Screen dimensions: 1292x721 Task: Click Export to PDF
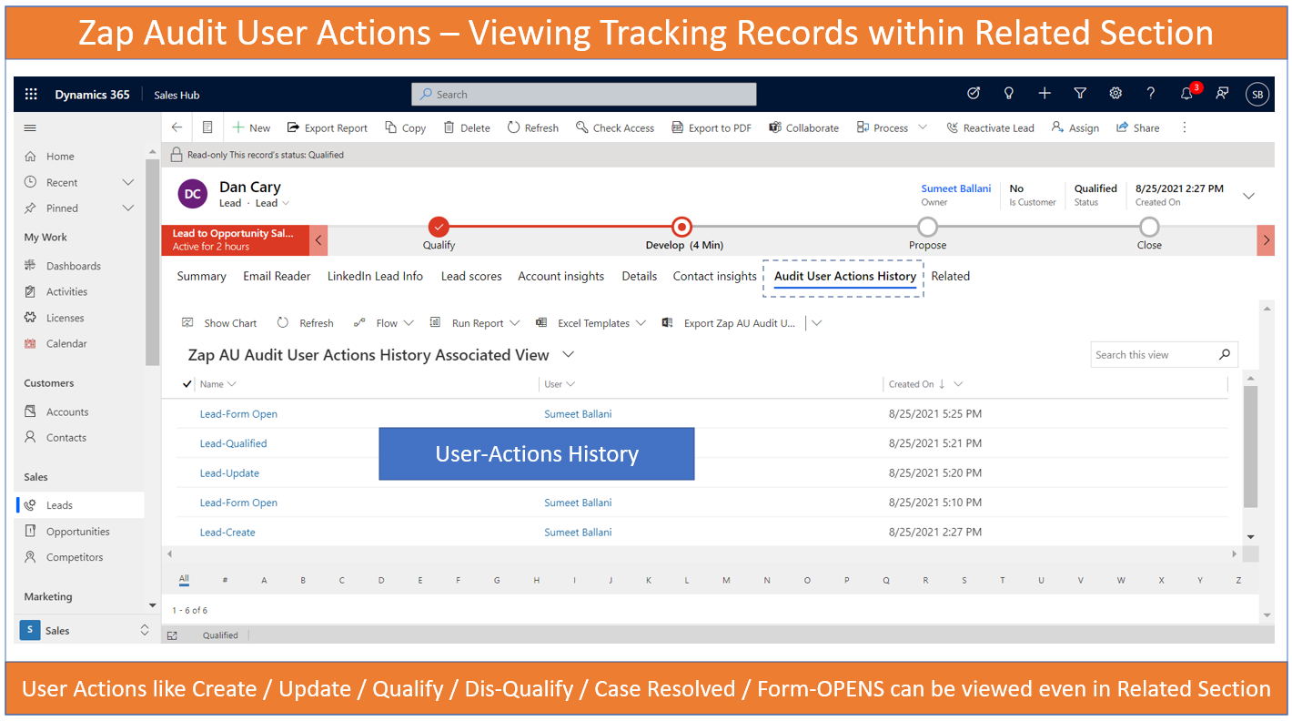pyautogui.click(x=712, y=127)
